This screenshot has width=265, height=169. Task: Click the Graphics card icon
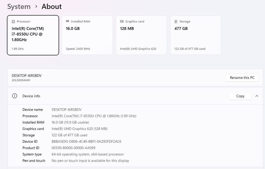tap(122, 21)
